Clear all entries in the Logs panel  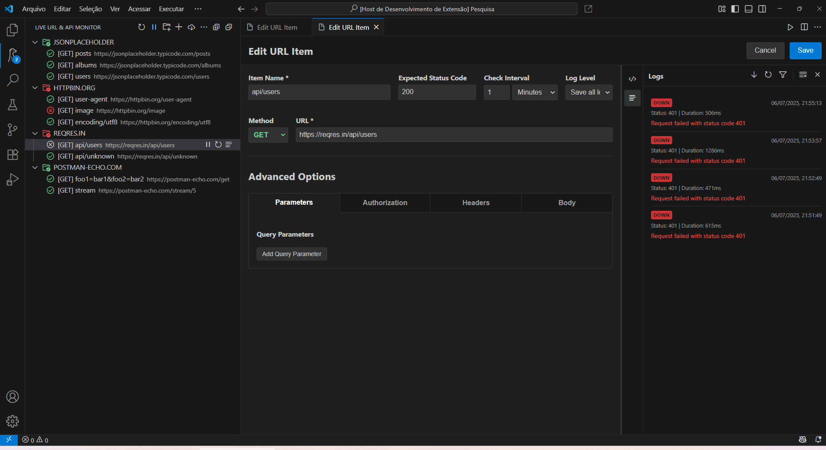803,75
